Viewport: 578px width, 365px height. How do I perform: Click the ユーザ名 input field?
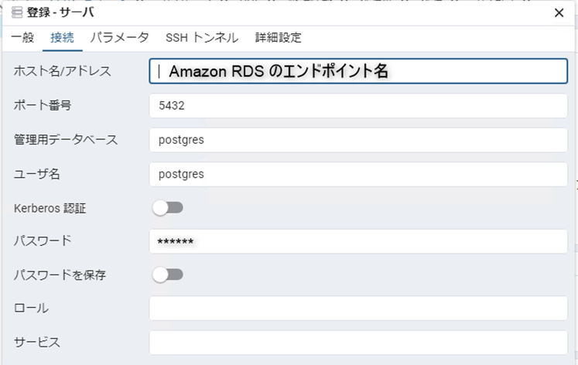click(358, 174)
